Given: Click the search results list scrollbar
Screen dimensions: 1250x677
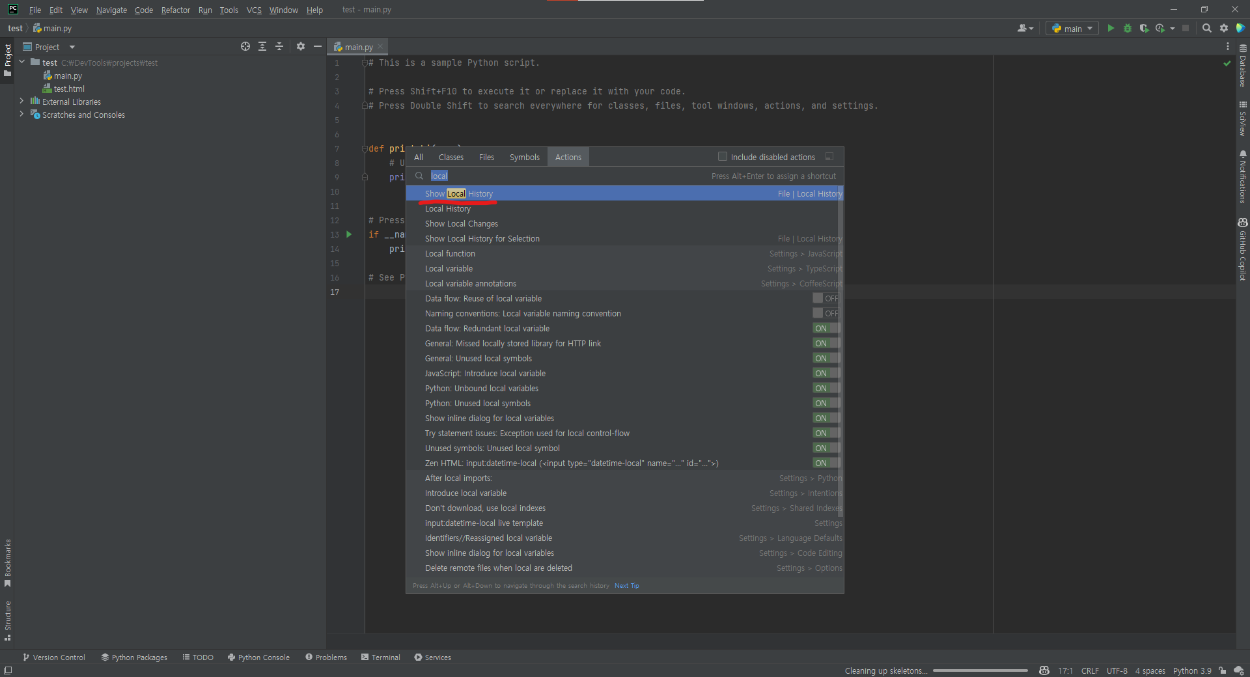Looking at the screenshot, I should (x=840, y=352).
